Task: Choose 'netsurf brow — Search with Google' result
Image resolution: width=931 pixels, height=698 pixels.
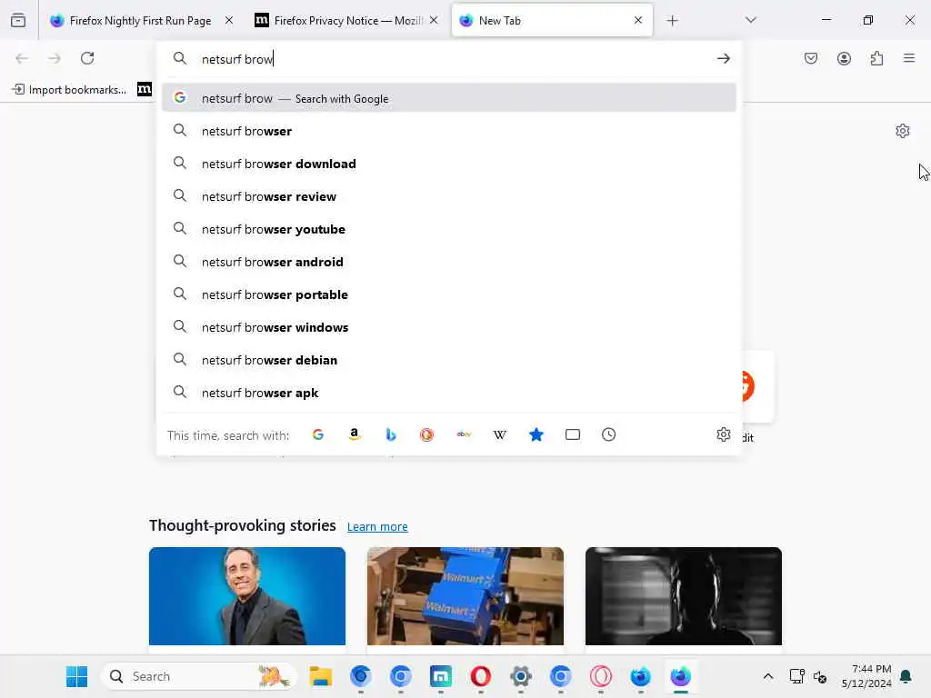Action: tap(449, 98)
